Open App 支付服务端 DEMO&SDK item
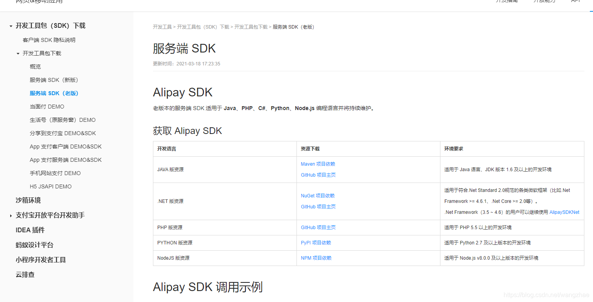 point(65,160)
